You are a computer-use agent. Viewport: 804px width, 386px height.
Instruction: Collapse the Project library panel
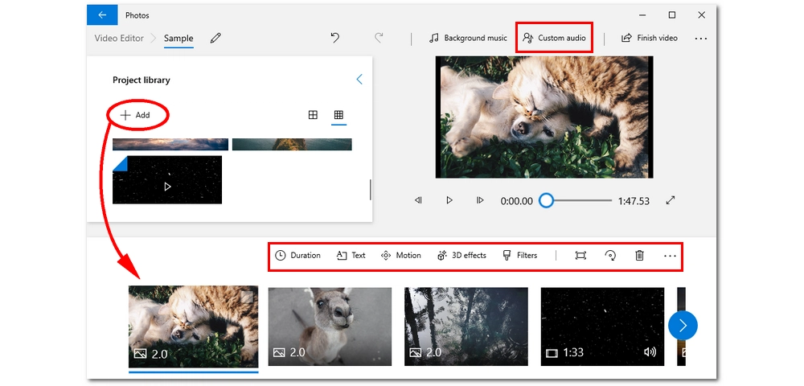coord(359,80)
